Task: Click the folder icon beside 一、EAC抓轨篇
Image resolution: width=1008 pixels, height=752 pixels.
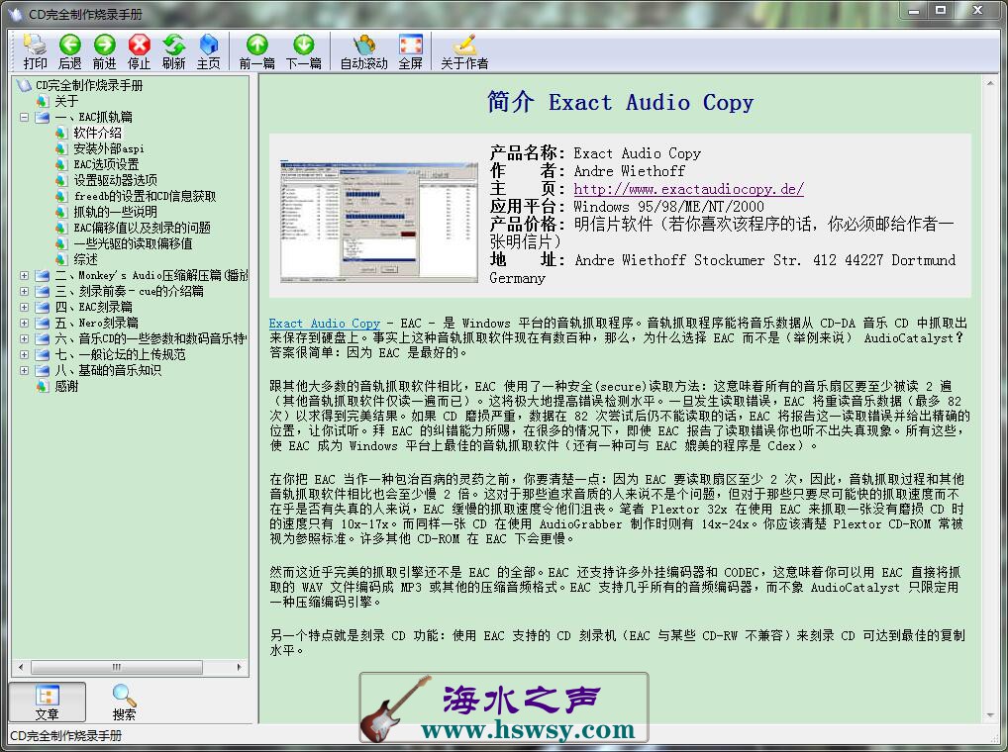Action: click(43, 117)
